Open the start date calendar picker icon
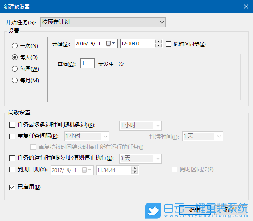The height and width of the screenshot is (221, 253). coord(110,43)
